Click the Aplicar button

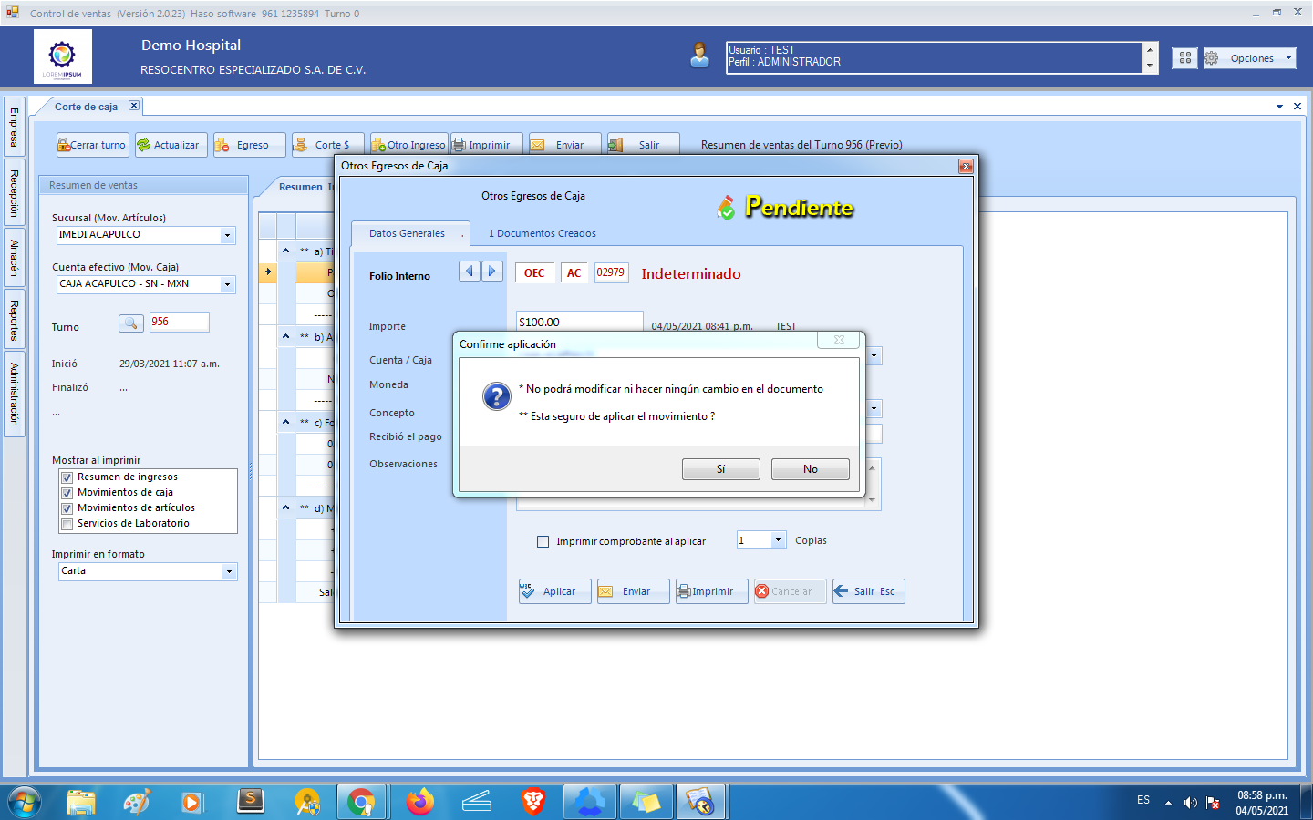554,591
